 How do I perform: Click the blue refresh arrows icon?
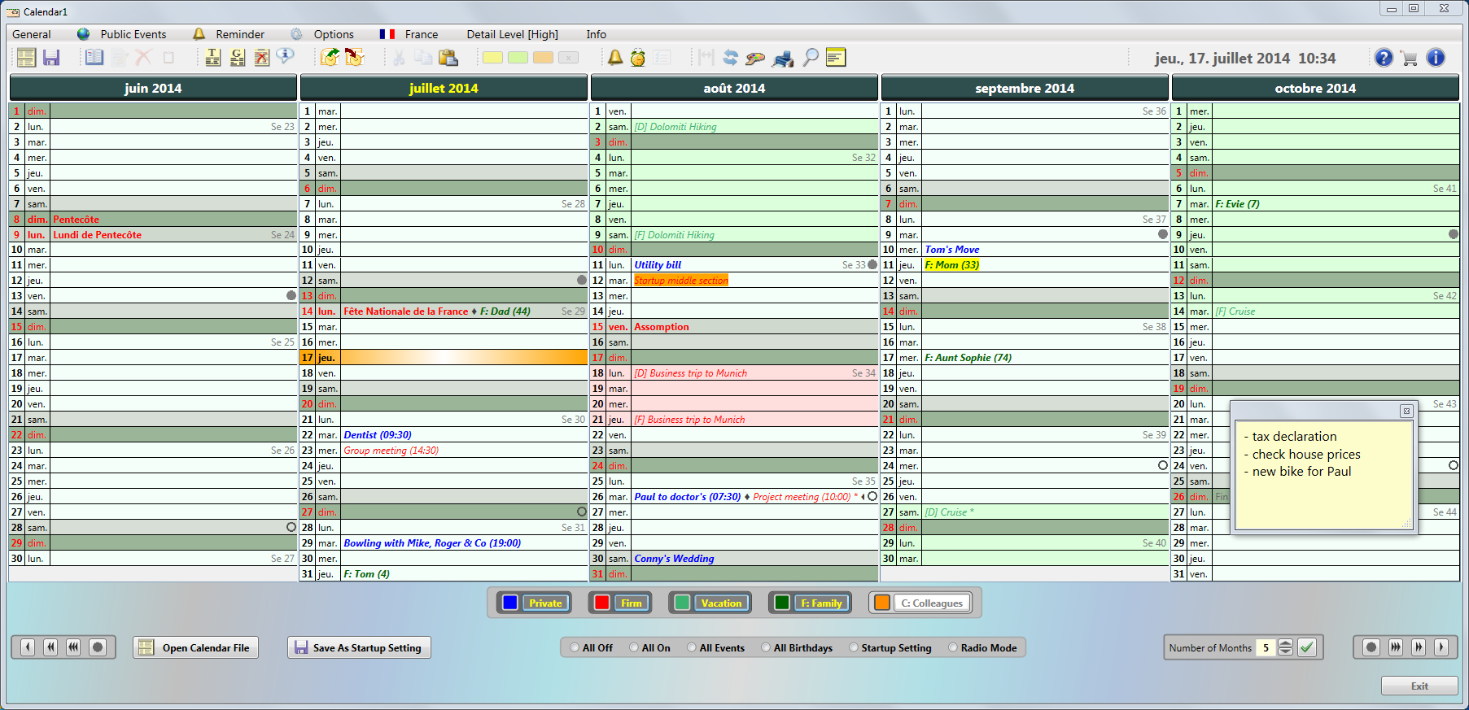[x=731, y=58]
